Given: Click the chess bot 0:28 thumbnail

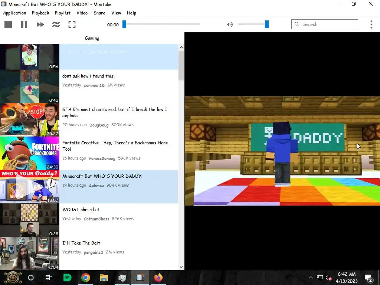Looking at the screenshot, I should [30, 220].
